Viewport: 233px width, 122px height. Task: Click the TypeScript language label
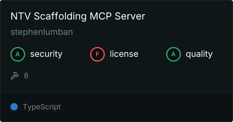click(x=42, y=107)
